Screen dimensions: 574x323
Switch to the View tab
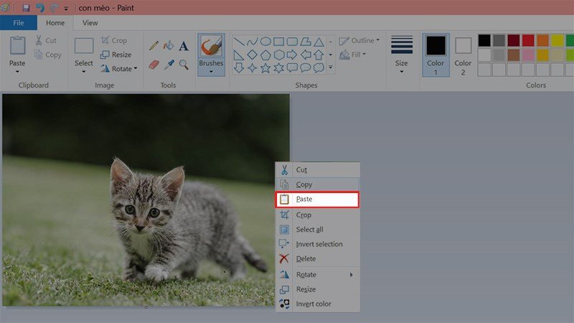[x=90, y=23]
